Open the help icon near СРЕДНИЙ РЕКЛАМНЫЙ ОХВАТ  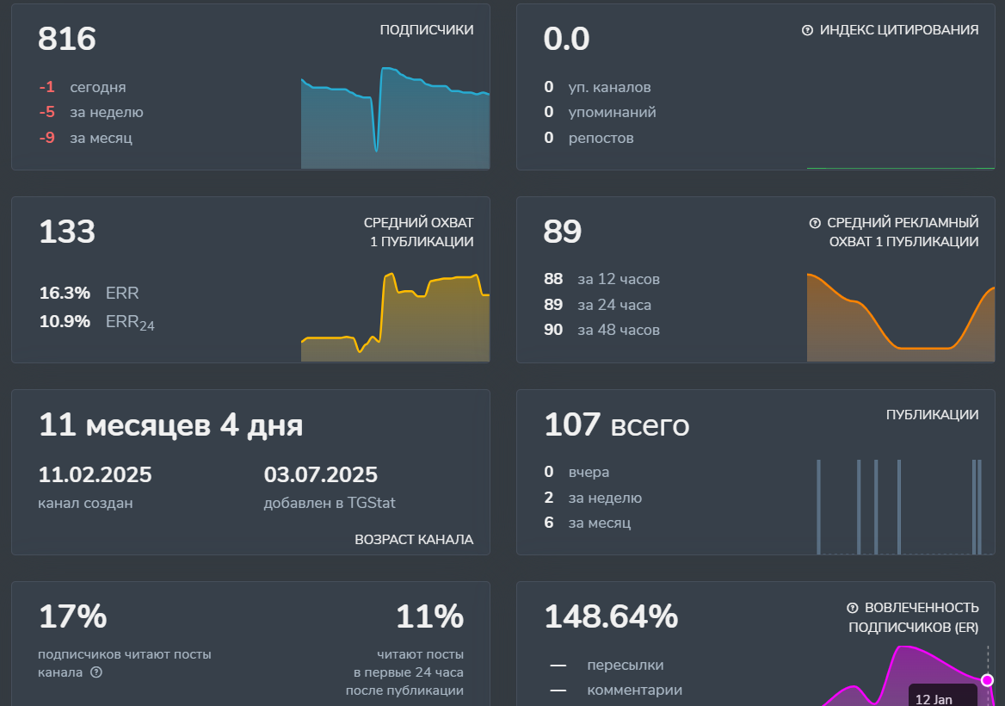tap(815, 223)
